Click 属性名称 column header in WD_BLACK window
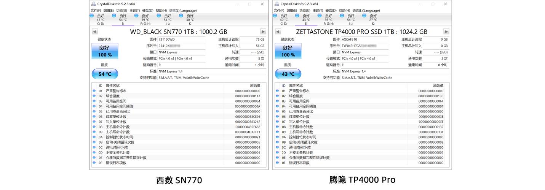545x190 pixels. pyautogui.click(x=112, y=85)
